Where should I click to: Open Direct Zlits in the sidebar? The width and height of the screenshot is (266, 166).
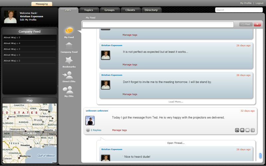click(x=69, y=75)
